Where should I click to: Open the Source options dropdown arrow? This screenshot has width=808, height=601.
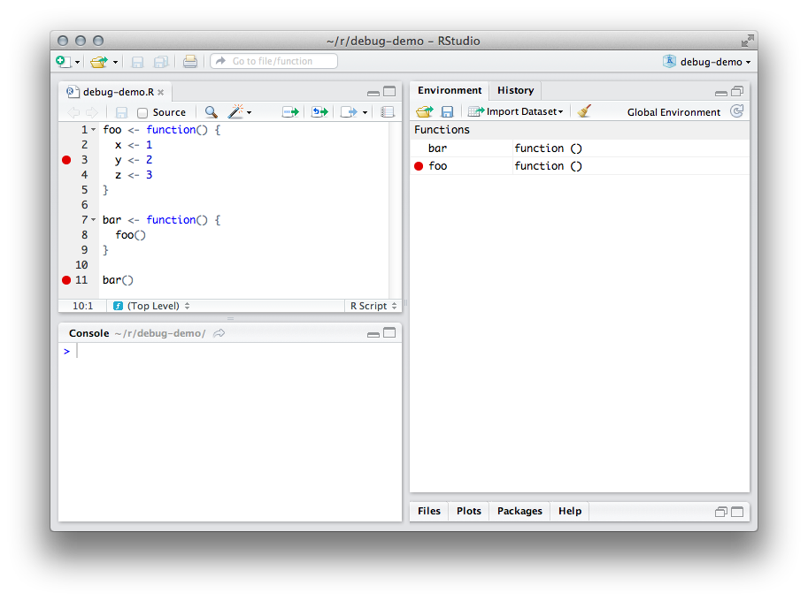click(365, 112)
